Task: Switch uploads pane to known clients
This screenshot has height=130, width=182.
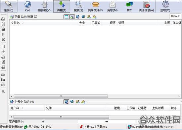Action: [x=83, y=102]
